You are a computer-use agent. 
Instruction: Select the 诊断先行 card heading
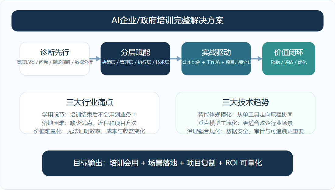coord(55,52)
